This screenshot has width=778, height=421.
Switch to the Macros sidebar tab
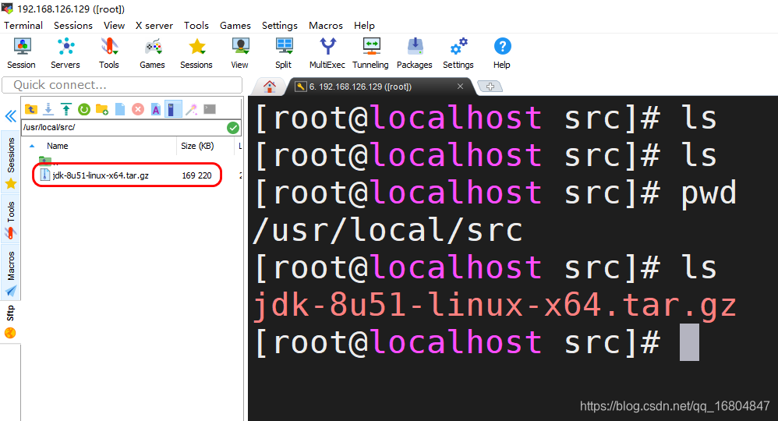[x=10, y=272]
